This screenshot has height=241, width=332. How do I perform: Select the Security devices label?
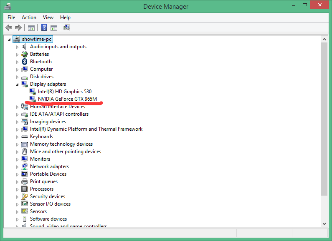click(48, 196)
